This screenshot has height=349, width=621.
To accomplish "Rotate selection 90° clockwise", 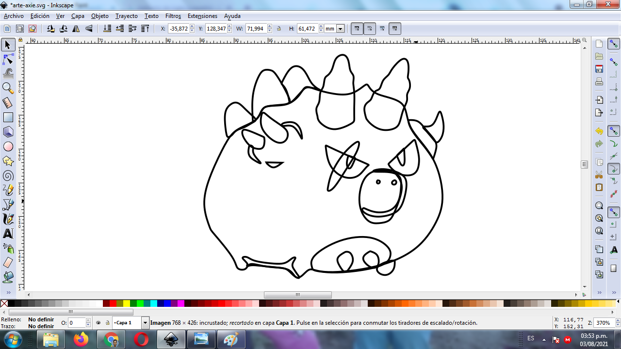I will tap(64, 29).
